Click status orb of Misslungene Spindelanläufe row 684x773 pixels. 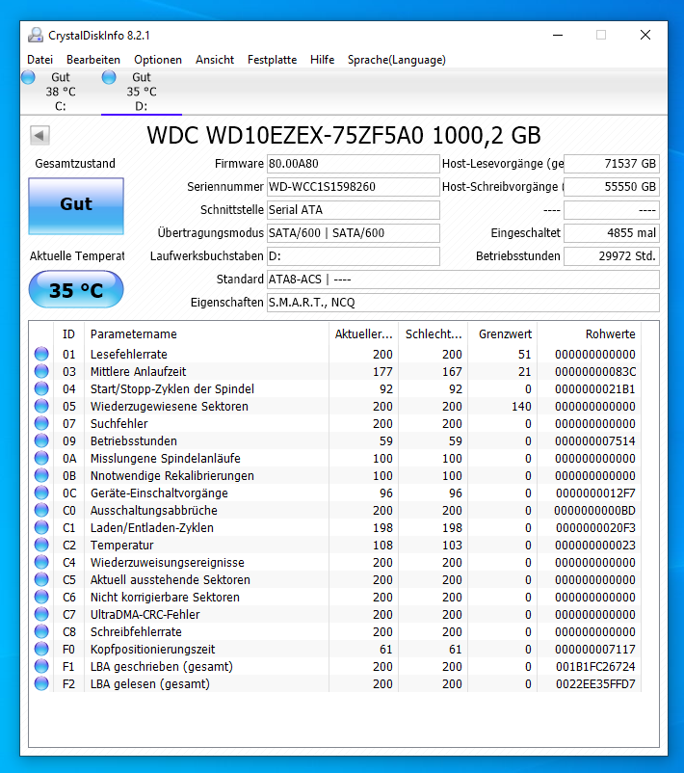click(x=41, y=458)
